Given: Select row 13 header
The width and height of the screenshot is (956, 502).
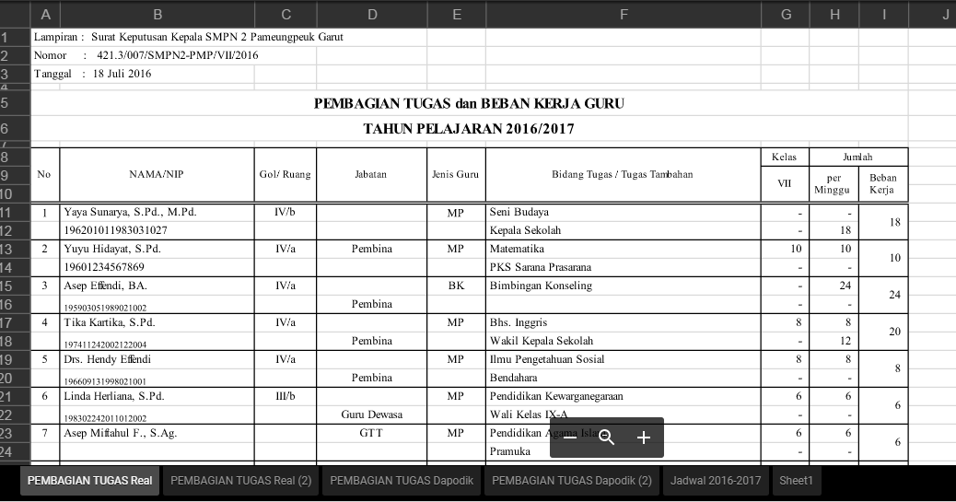Looking at the screenshot, I should 15,250.
